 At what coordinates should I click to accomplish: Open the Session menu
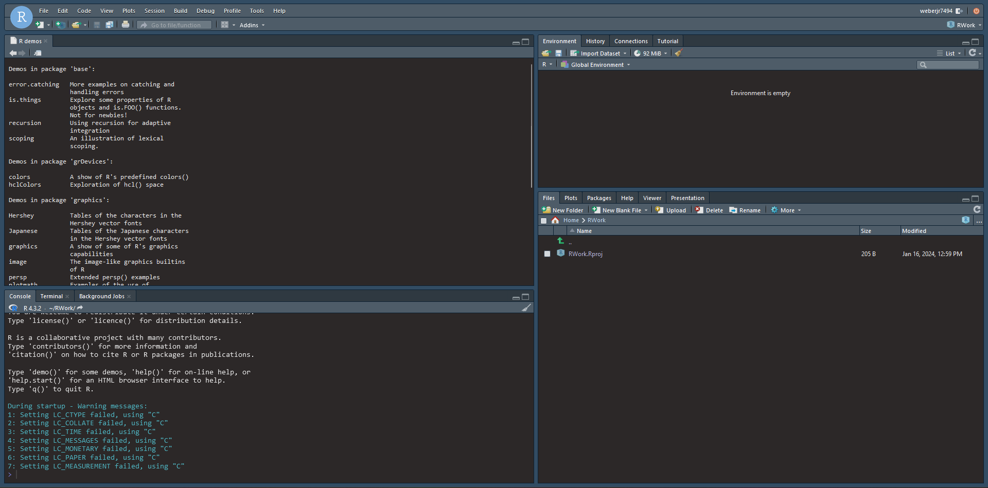[154, 10]
